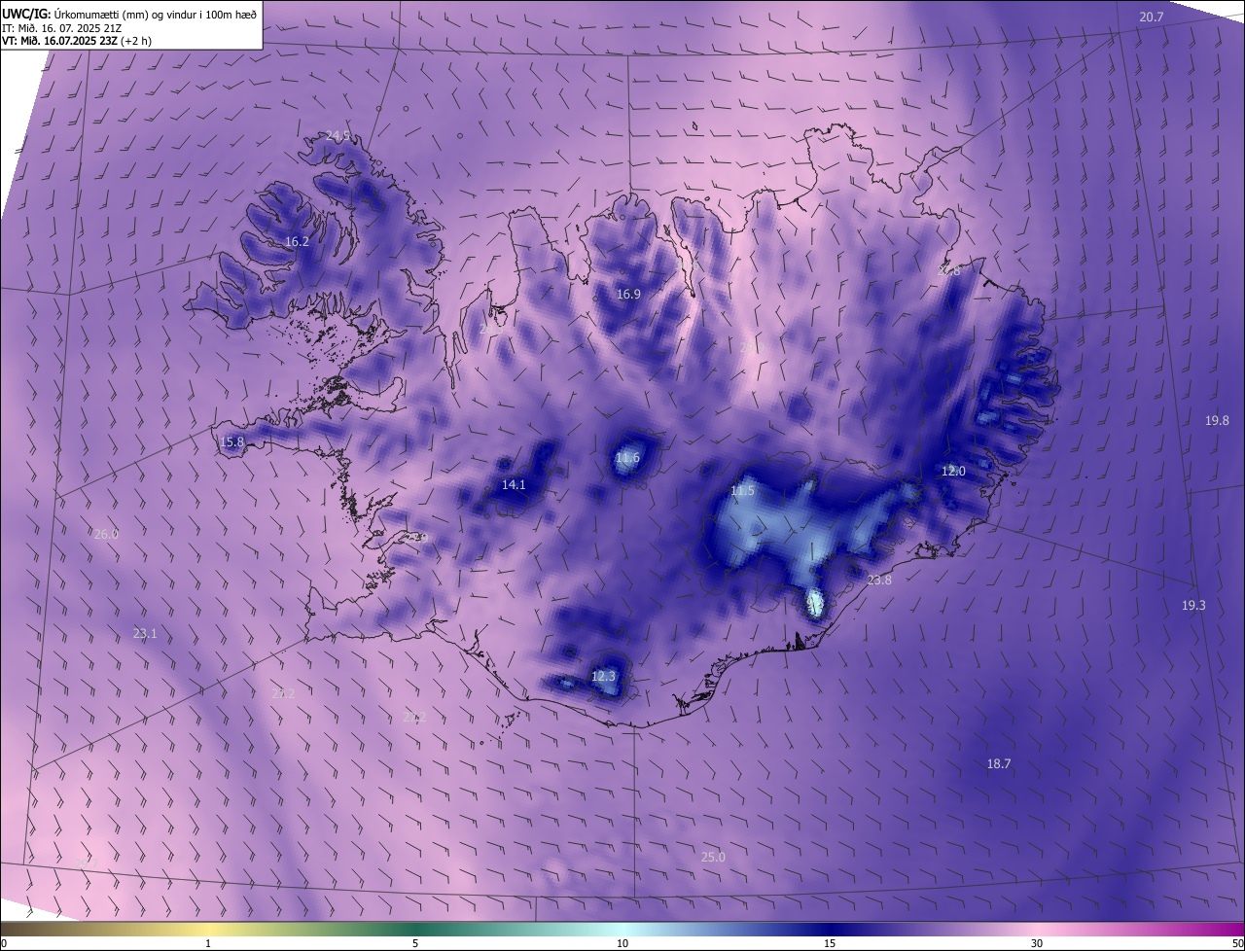This screenshot has width=1245, height=951.
Task: Click the 12.3 value label
Action: click(x=604, y=677)
